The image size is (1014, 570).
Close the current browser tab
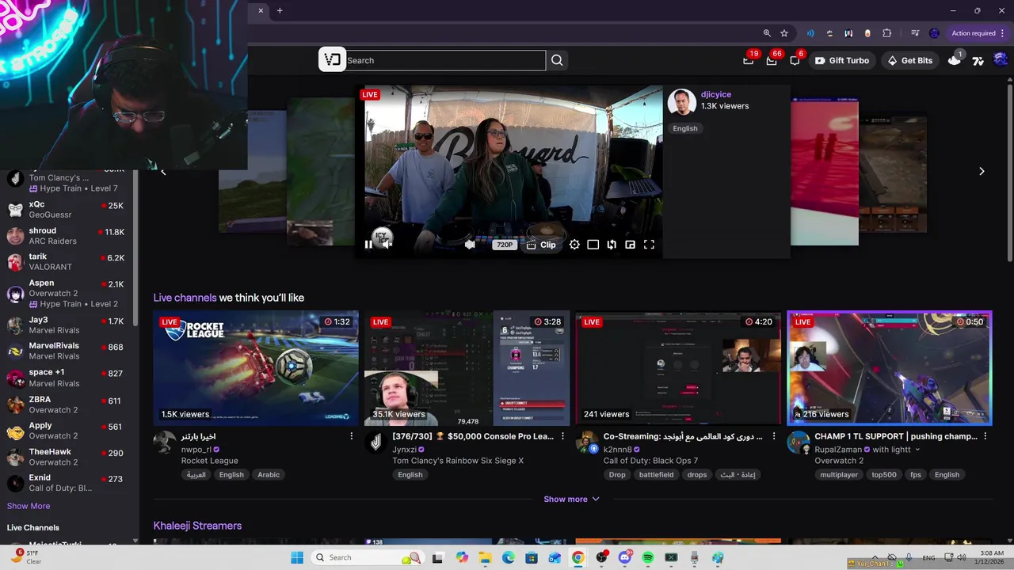261,10
